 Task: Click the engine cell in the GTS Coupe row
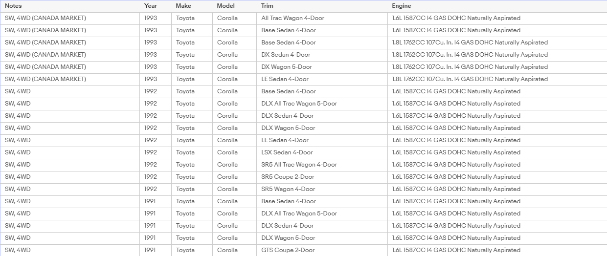pos(497,250)
